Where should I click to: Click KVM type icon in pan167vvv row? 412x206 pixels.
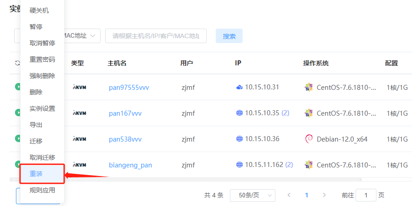[79, 113]
